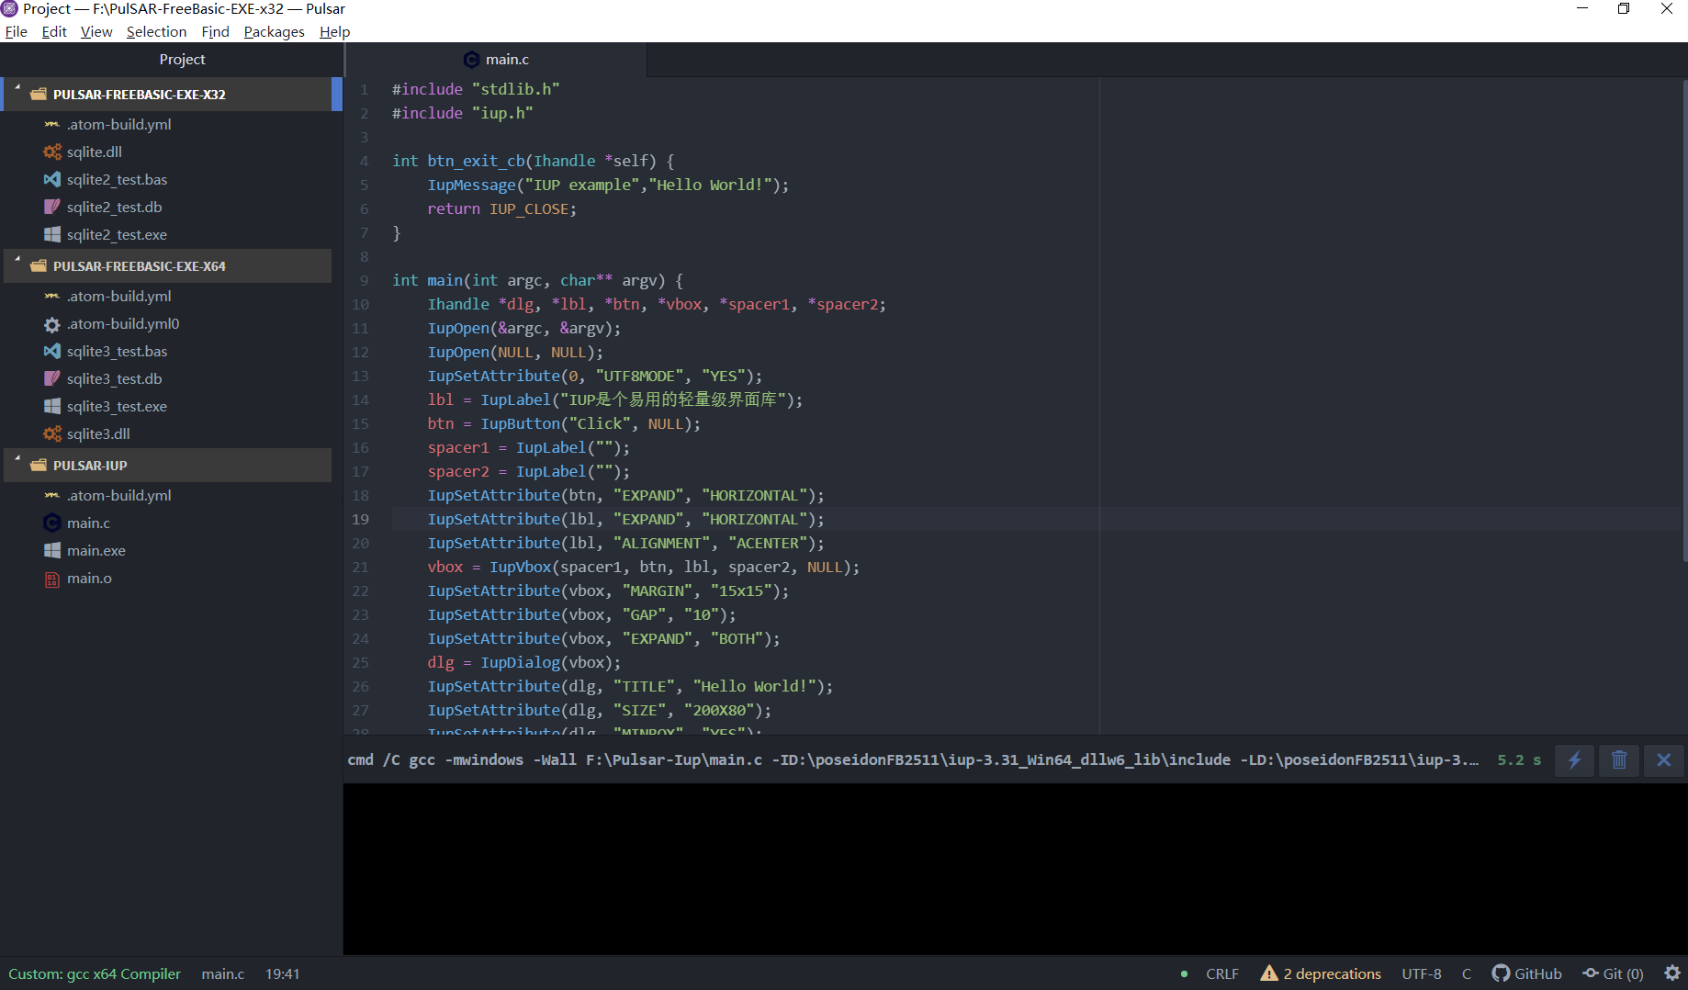Select .atom-build.yml under PULSAR-FREEBASIC-EXE-X64

[x=118, y=296]
